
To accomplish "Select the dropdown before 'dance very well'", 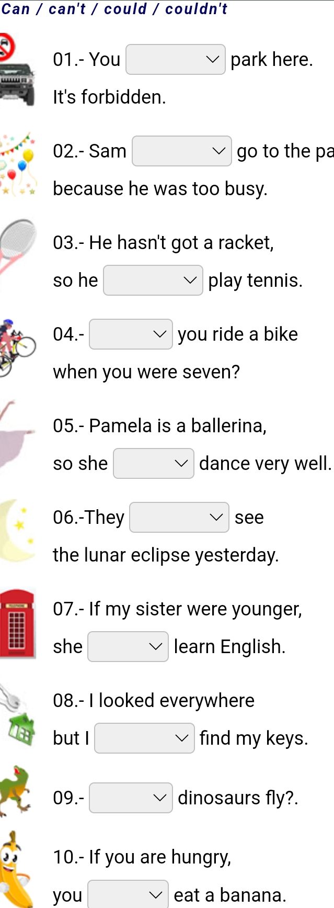I will click(x=154, y=464).
